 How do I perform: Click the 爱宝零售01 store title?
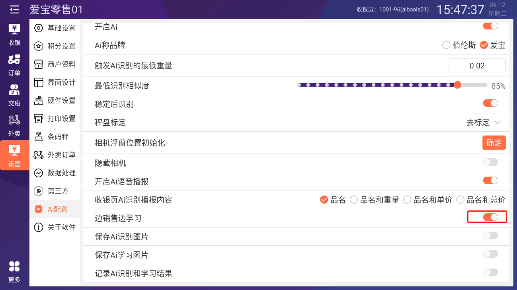pyautogui.click(x=56, y=9)
